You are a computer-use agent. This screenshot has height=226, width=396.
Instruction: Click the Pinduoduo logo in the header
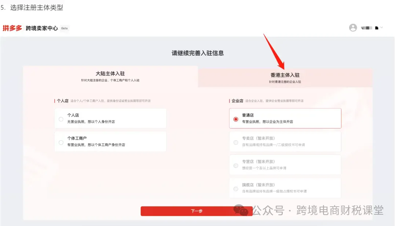pyautogui.click(x=13, y=27)
